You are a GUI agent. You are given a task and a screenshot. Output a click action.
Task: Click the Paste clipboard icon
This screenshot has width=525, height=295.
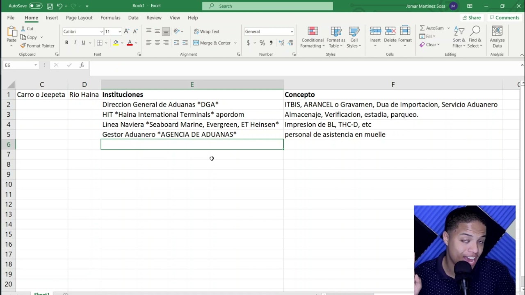pos(11,32)
